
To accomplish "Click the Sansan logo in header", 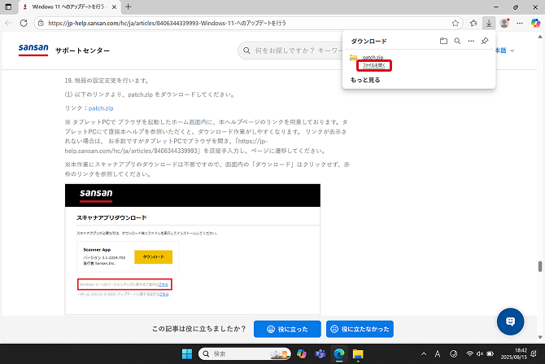I will click(x=33, y=50).
